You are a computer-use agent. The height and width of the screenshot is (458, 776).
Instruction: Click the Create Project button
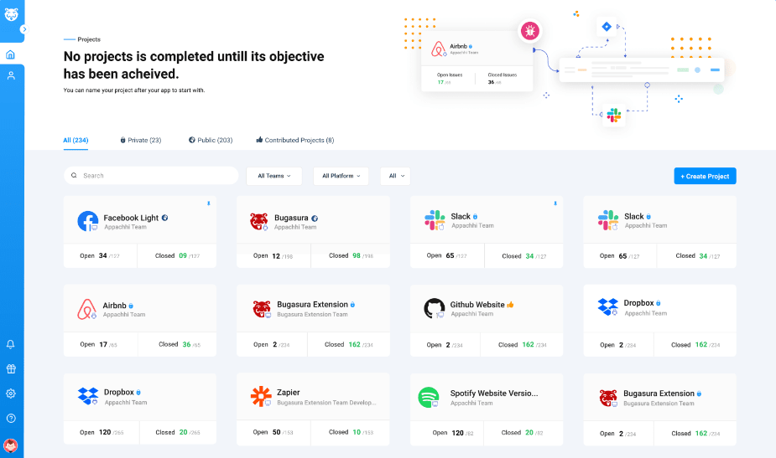[705, 176]
